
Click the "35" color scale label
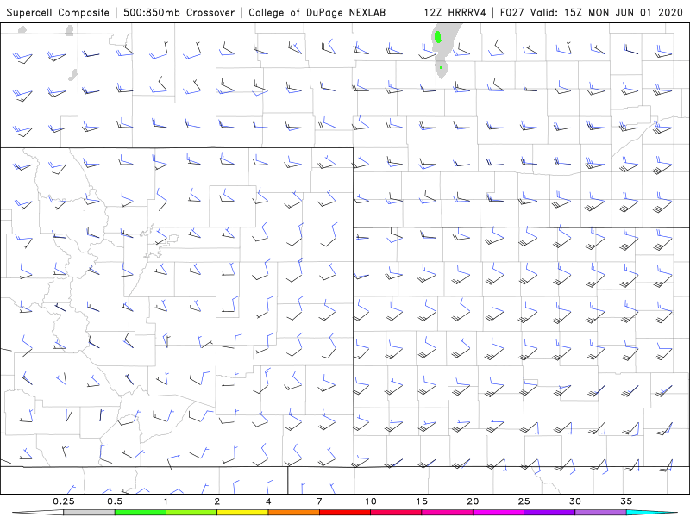tap(626, 501)
